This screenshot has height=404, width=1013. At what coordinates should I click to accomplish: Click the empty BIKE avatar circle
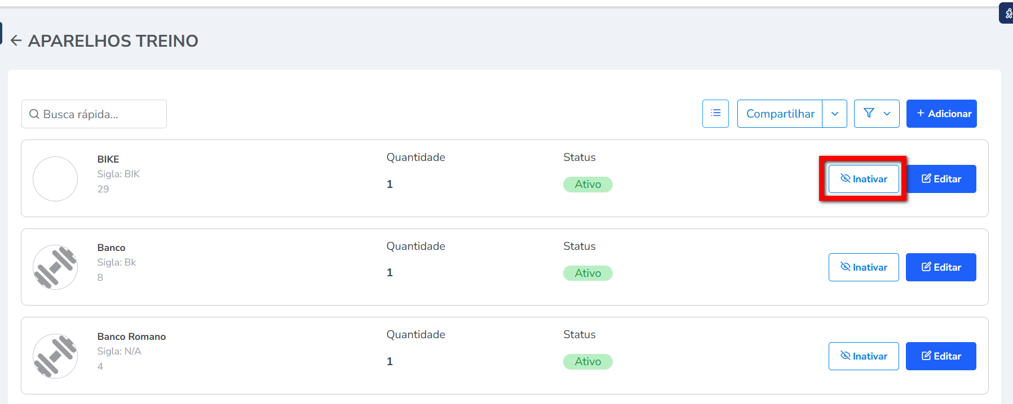(55, 179)
